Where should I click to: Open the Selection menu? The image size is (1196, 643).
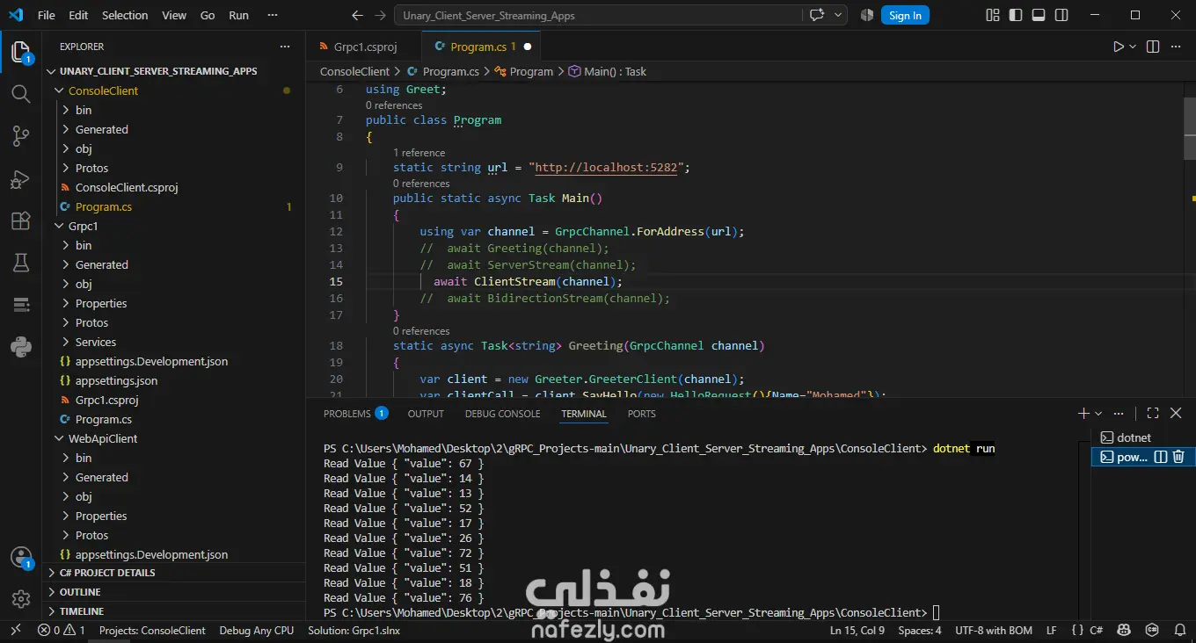tap(125, 15)
